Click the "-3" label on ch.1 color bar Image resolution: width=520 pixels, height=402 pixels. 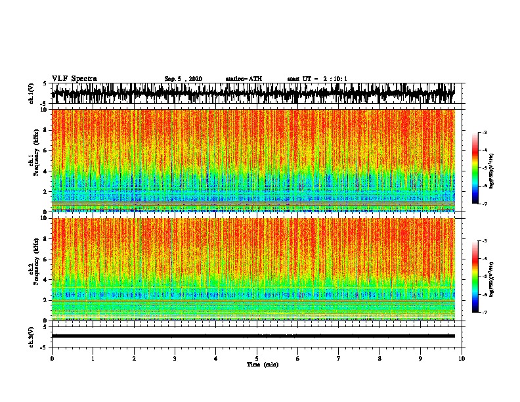pos(485,133)
